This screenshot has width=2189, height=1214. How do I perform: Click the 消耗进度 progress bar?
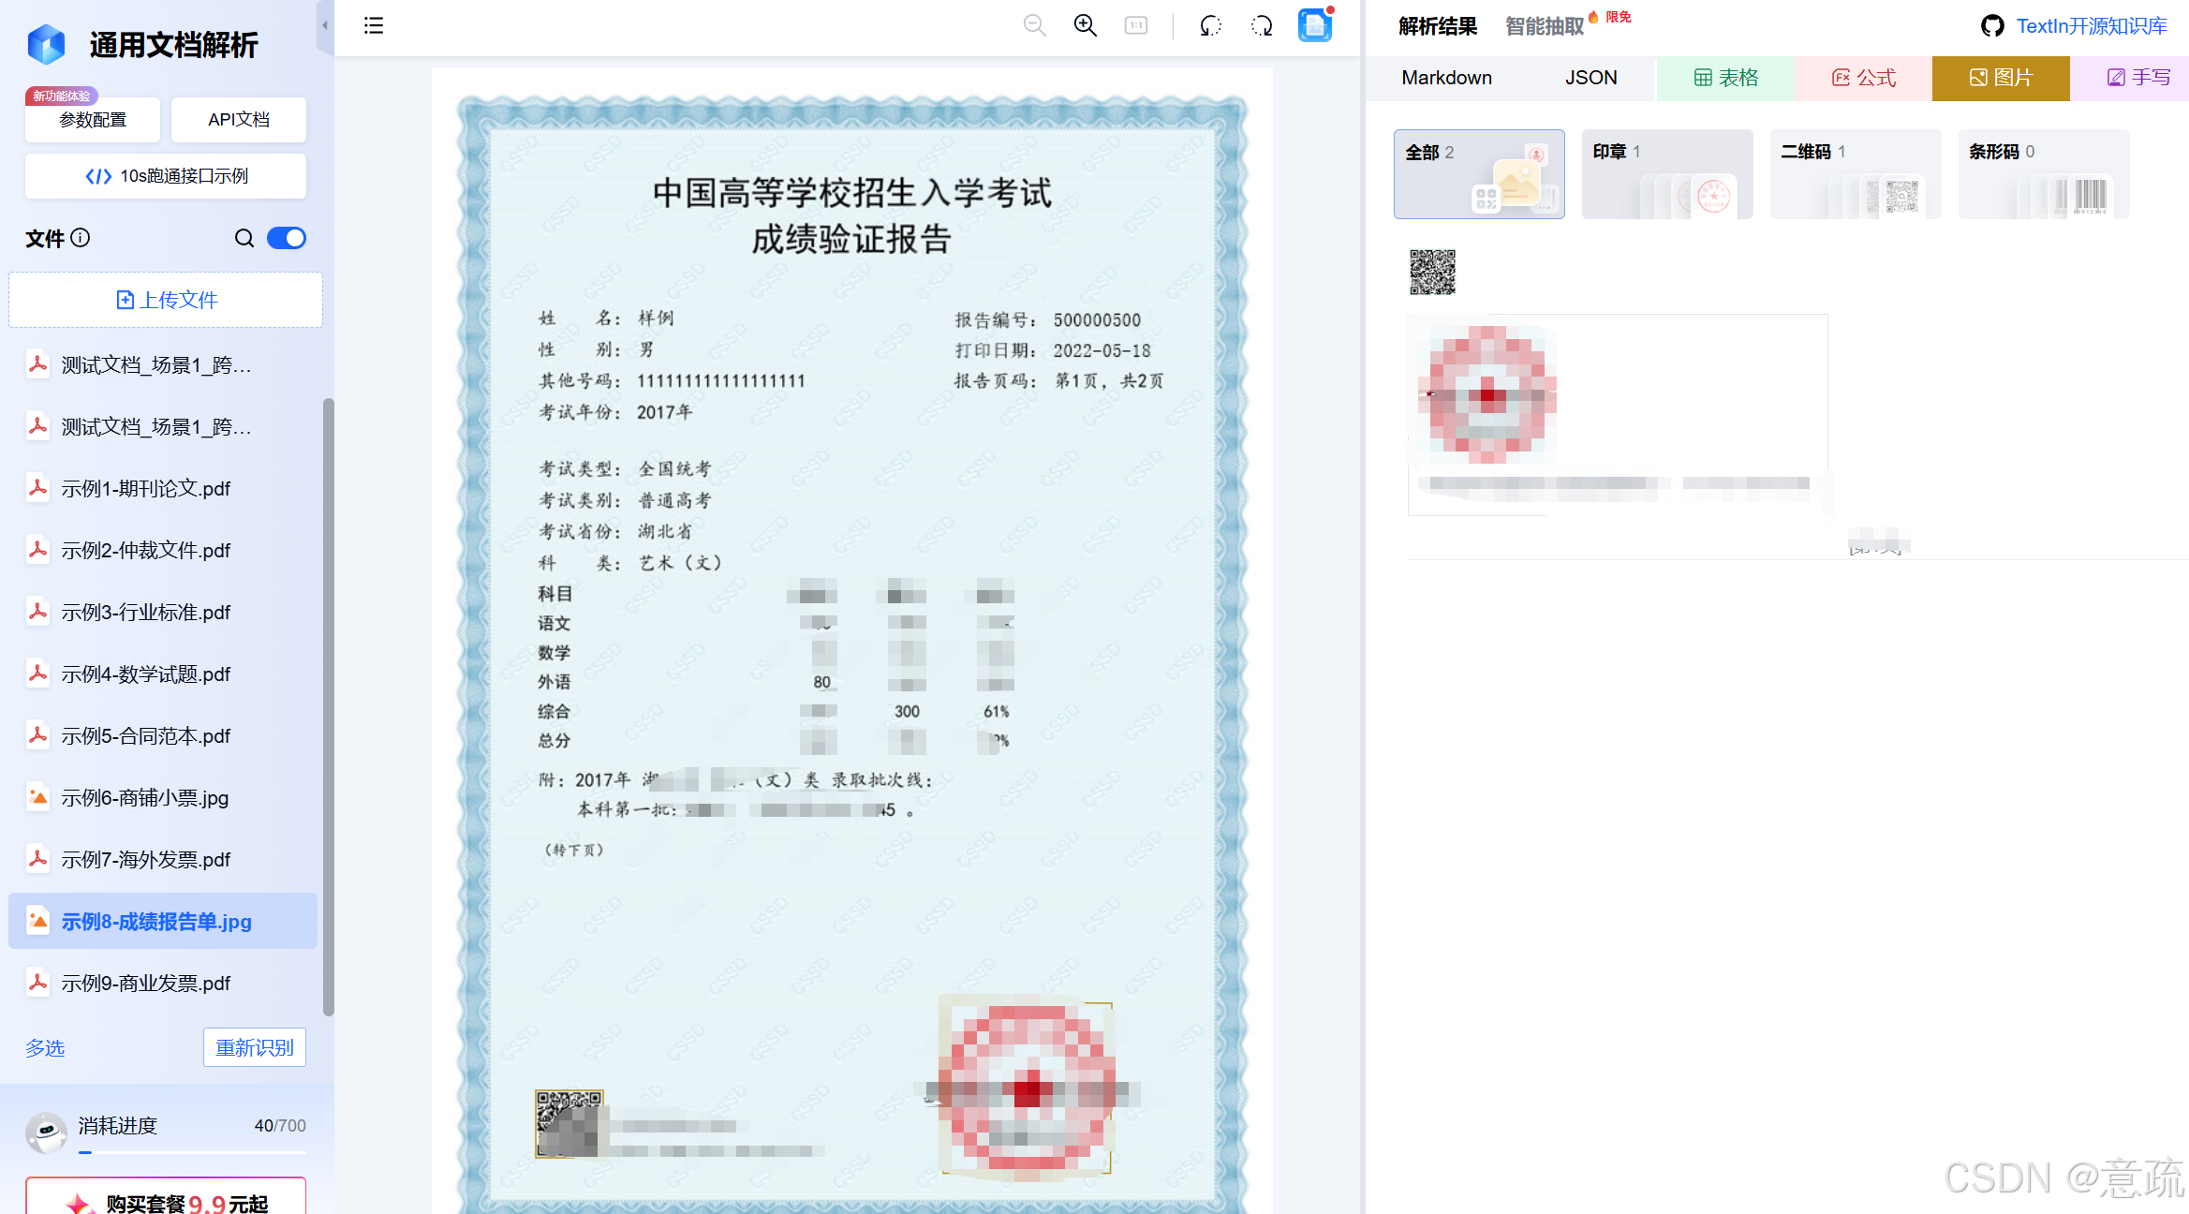192,1151
